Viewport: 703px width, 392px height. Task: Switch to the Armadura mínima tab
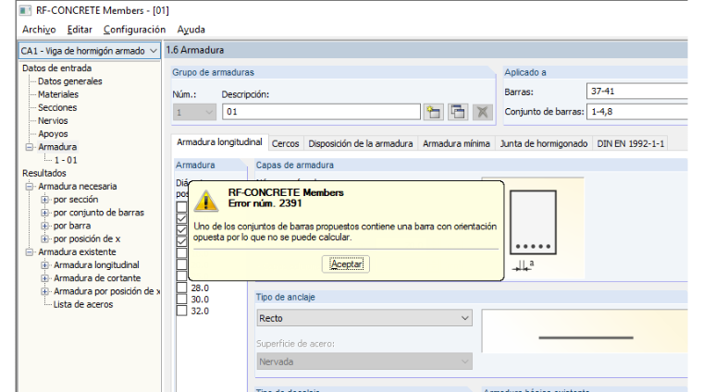pyautogui.click(x=456, y=143)
